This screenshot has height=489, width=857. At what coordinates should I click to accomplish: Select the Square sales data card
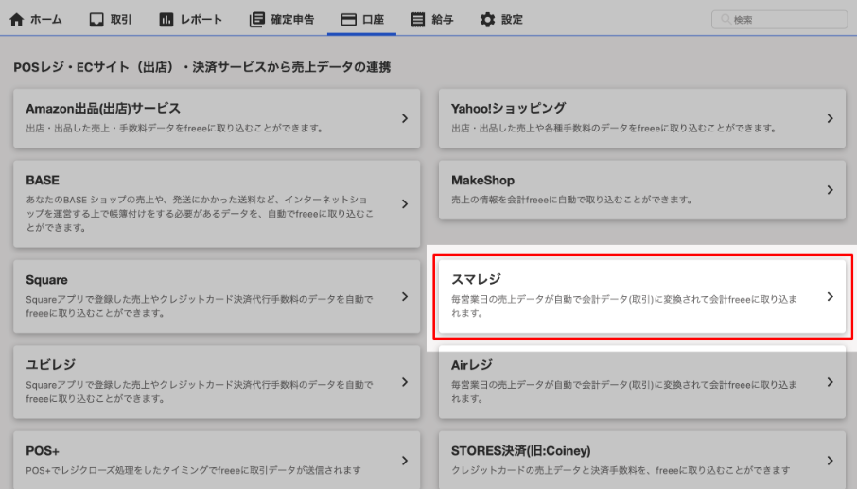point(217,296)
